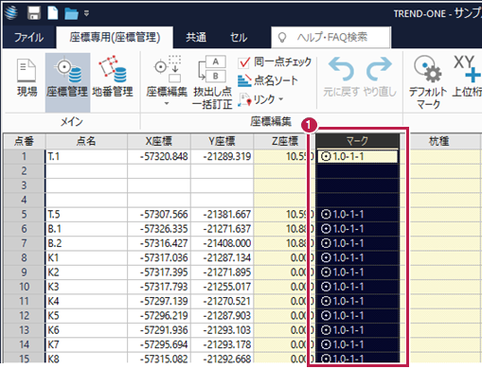Click the point name cell B.2
This screenshot has width=482, height=369.
(x=86, y=243)
